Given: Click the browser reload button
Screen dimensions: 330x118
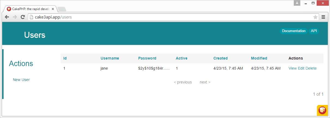Looking at the screenshot, I should point(23,17).
